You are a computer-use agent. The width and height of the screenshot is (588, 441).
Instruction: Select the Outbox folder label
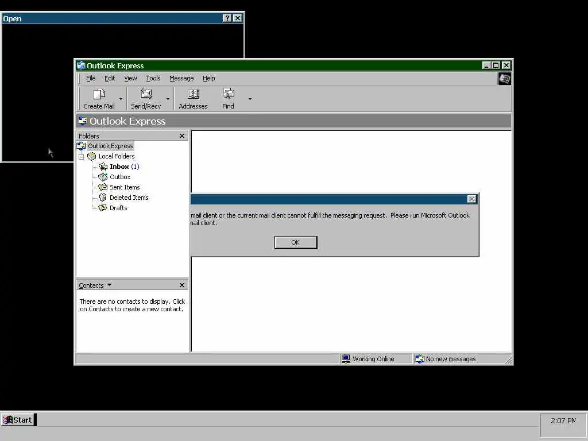tap(120, 177)
